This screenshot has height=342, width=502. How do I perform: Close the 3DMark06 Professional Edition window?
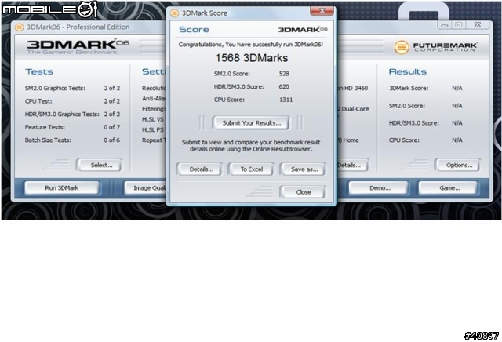(478, 25)
